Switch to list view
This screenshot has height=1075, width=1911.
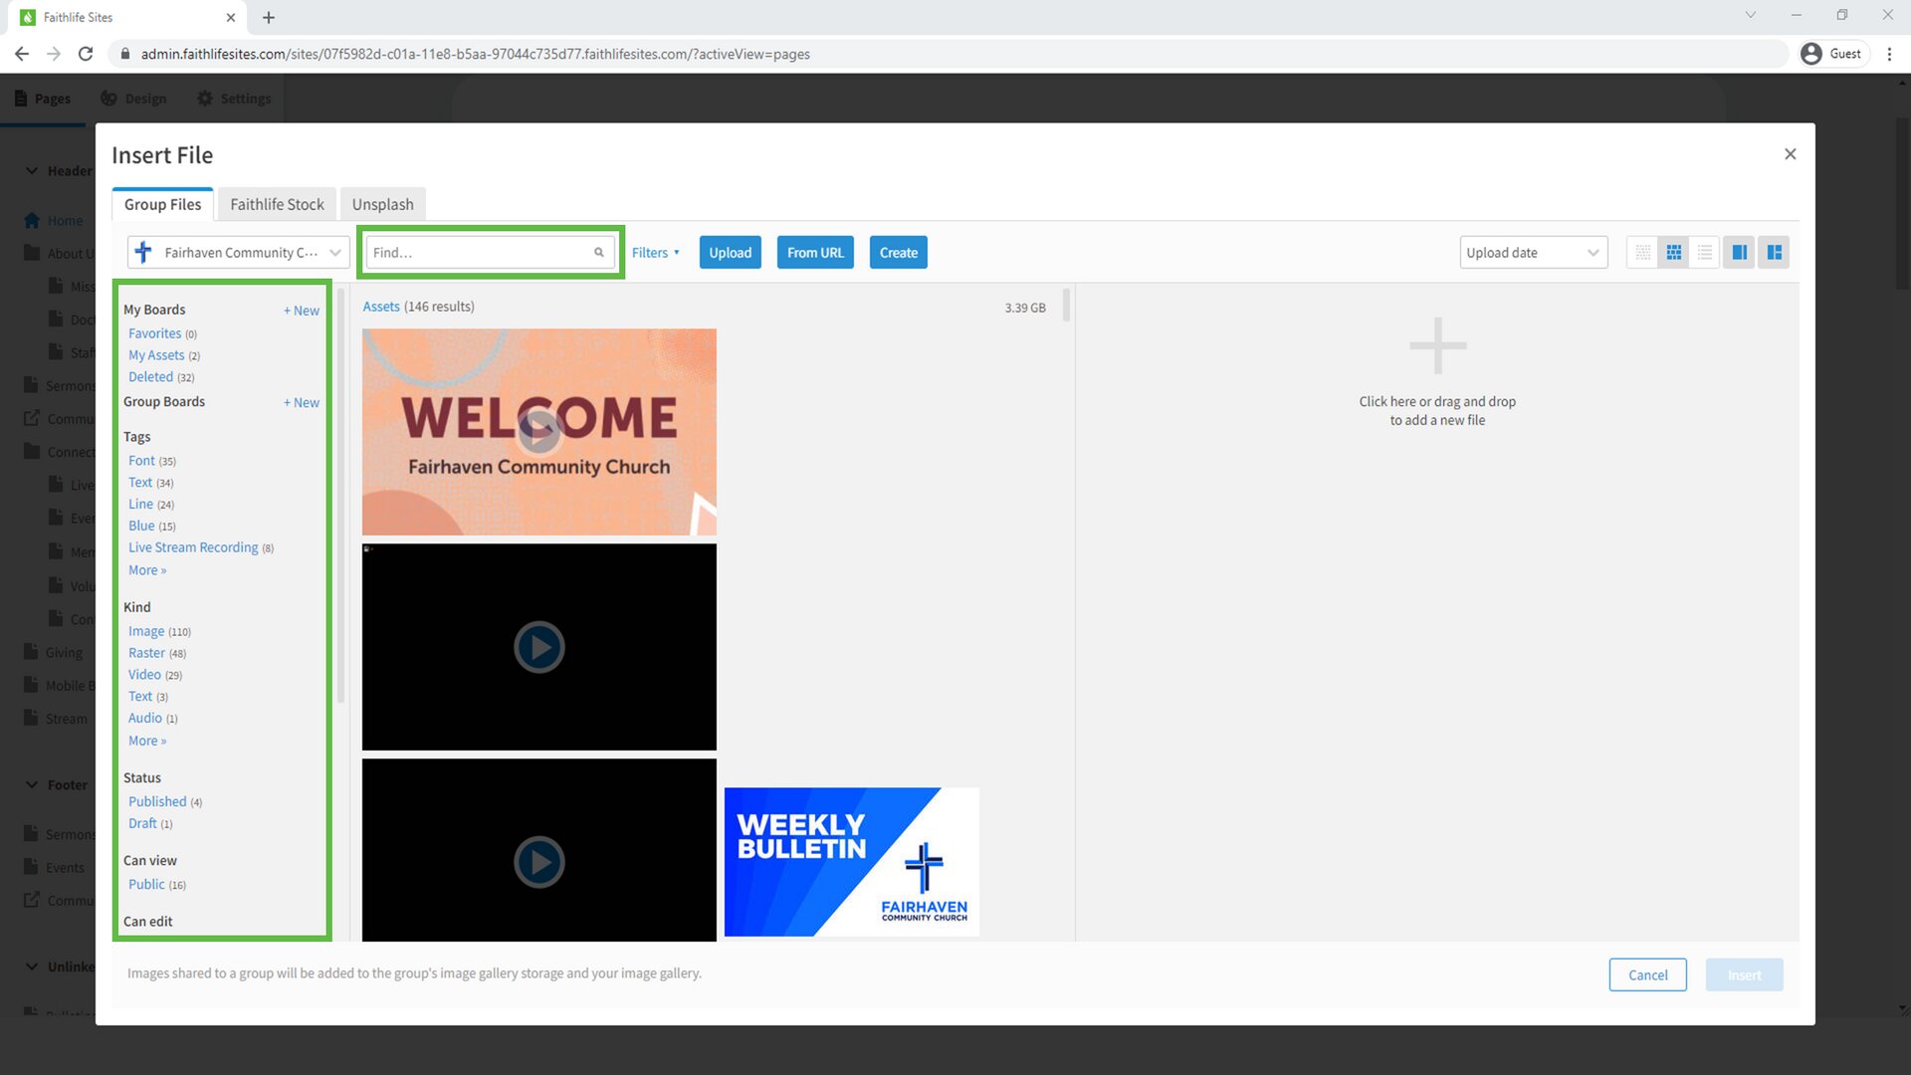[x=1705, y=253]
